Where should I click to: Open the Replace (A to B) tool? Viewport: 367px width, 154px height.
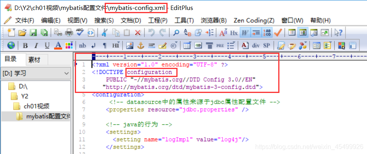pyautogui.click(x=187, y=33)
